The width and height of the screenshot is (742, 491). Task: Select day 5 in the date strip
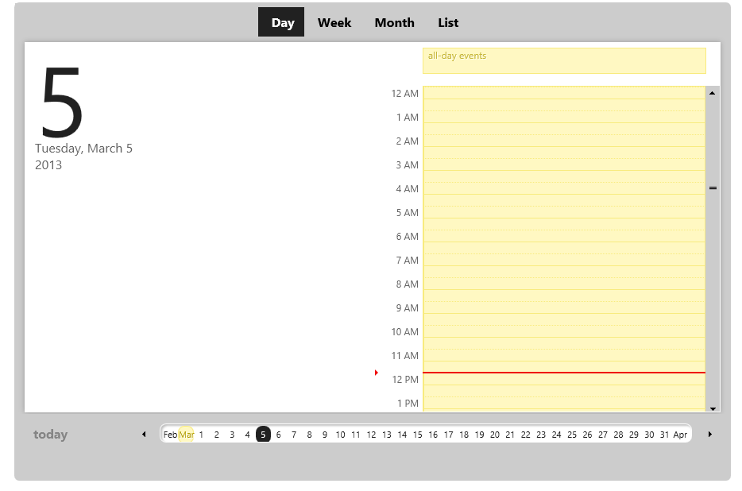point(263,435)
